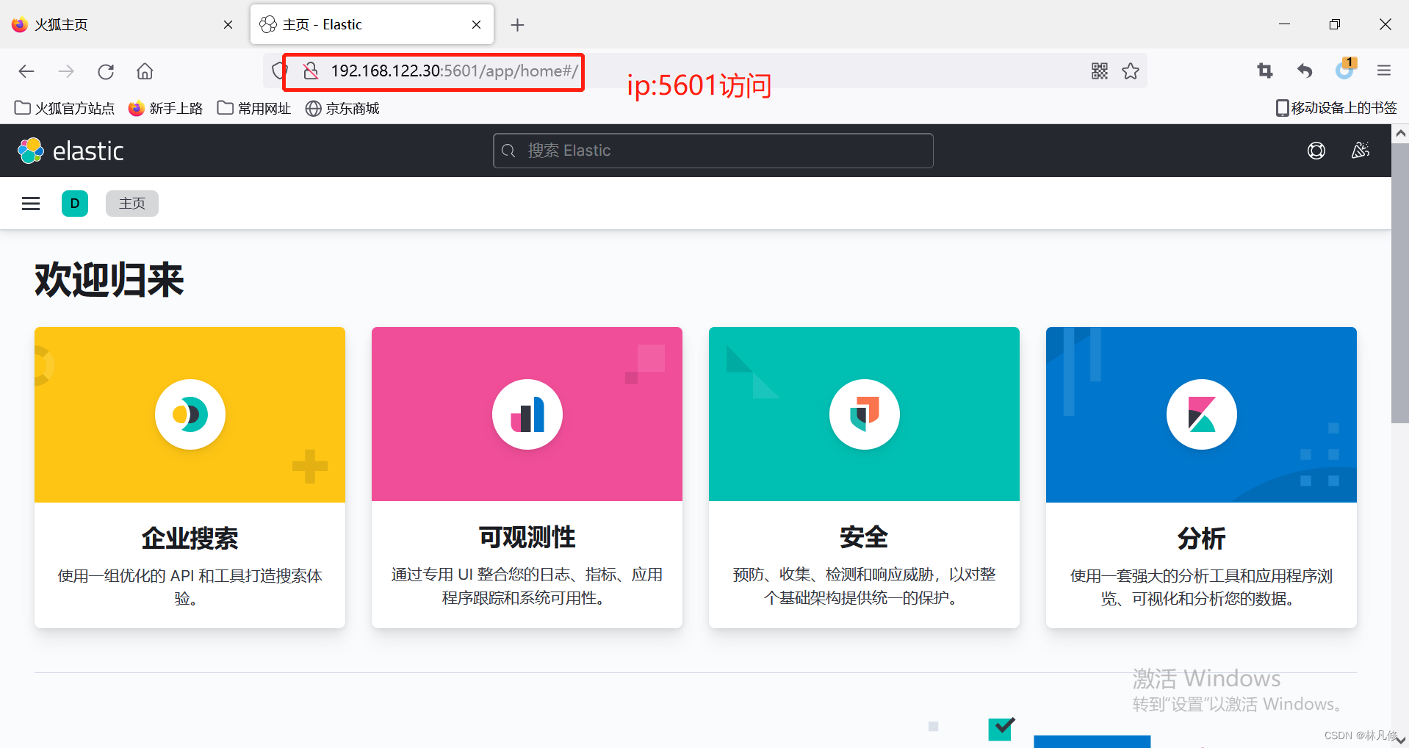
Task: Restore down the Firefox window
Action: point(1335,24)
